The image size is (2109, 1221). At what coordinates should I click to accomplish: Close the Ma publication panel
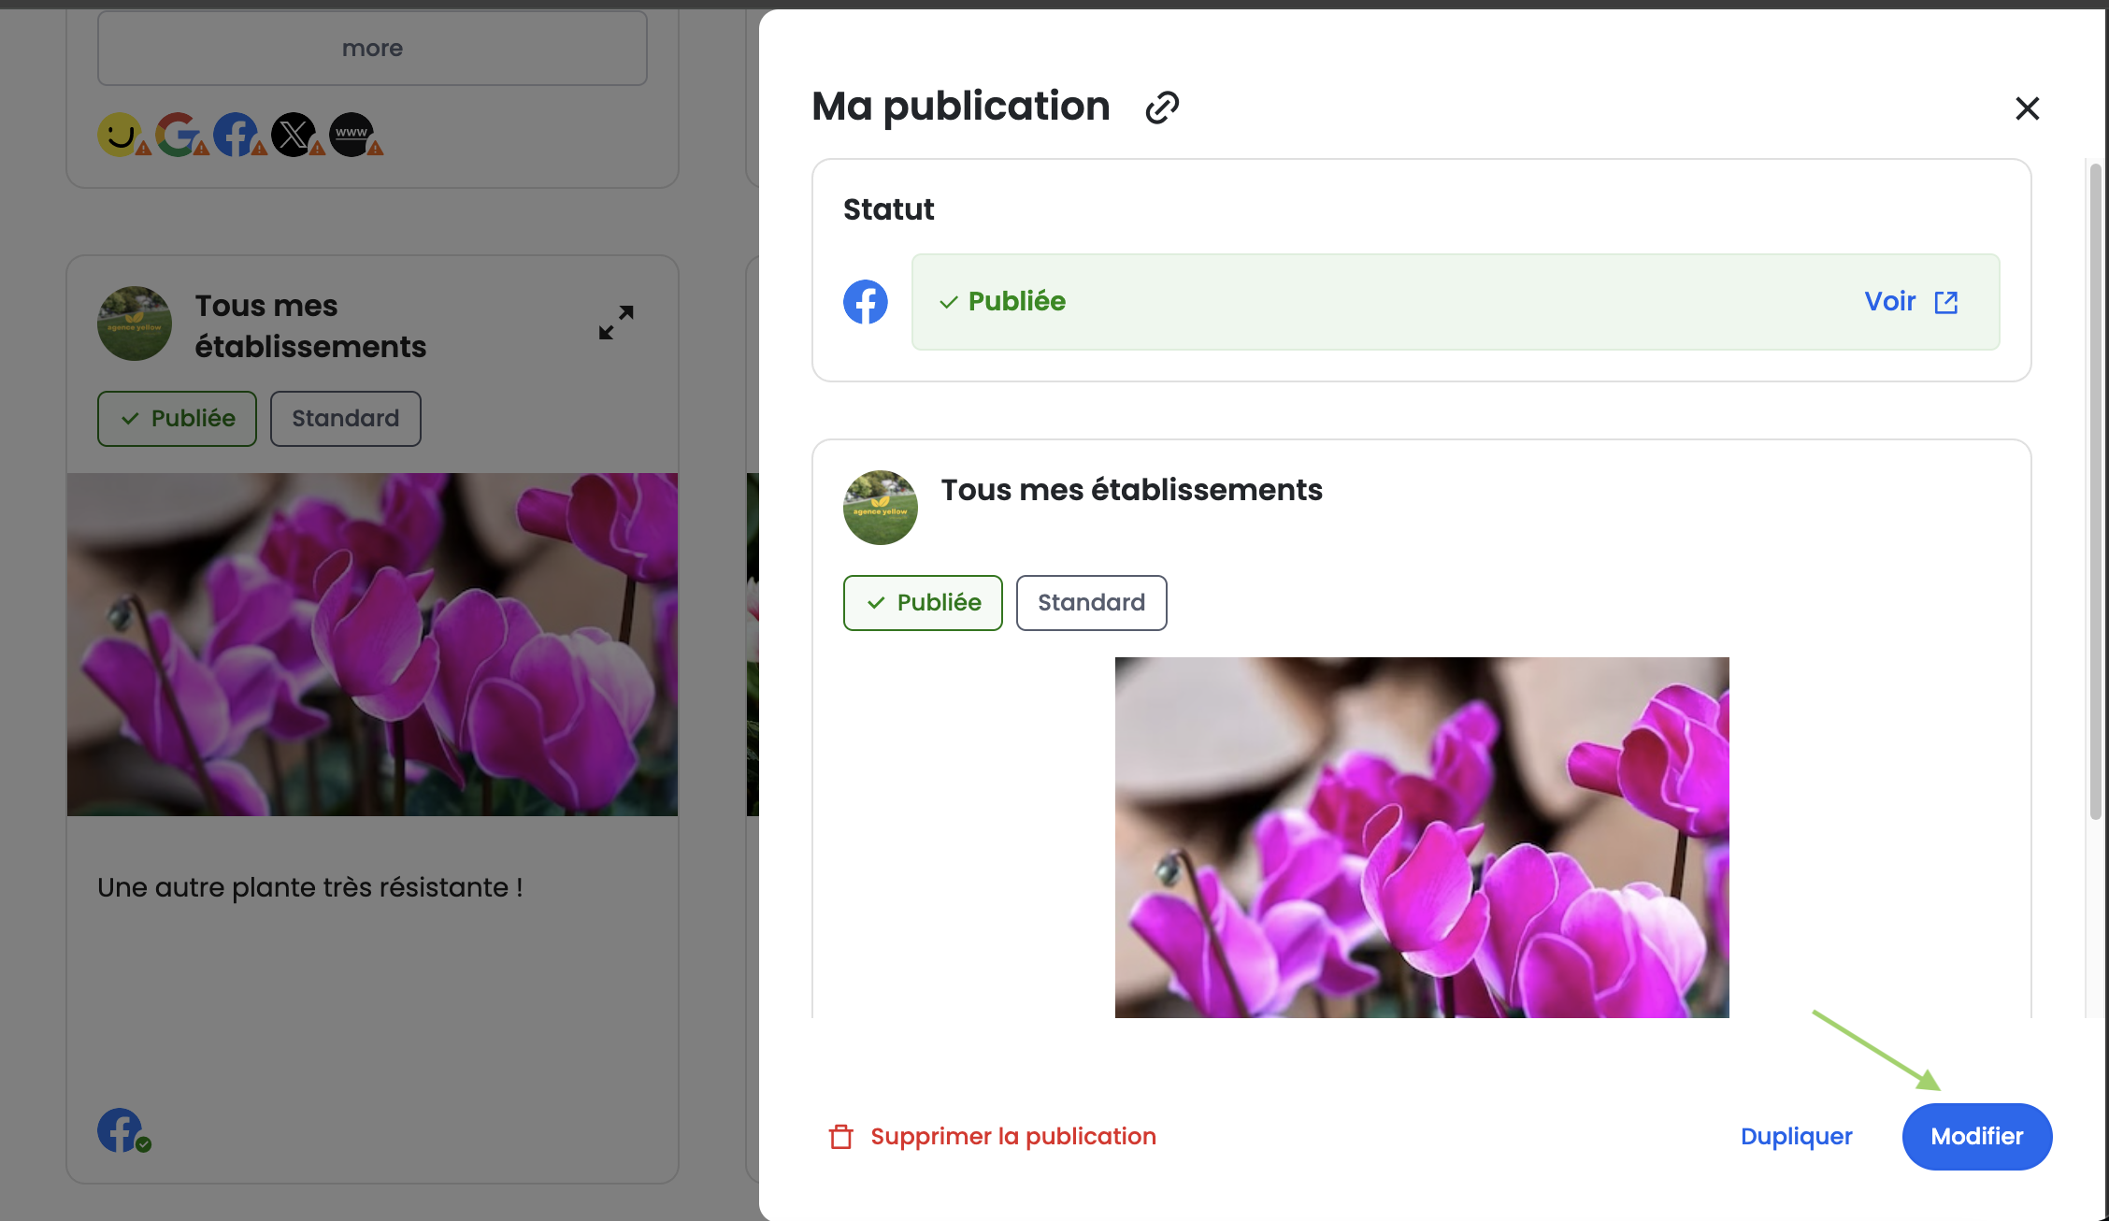2027,108
